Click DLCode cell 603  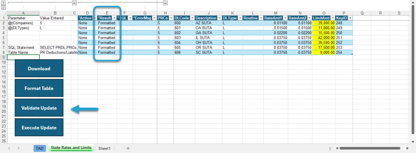(184, 38)
